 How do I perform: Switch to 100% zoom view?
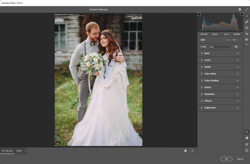[x=19, y=151]
